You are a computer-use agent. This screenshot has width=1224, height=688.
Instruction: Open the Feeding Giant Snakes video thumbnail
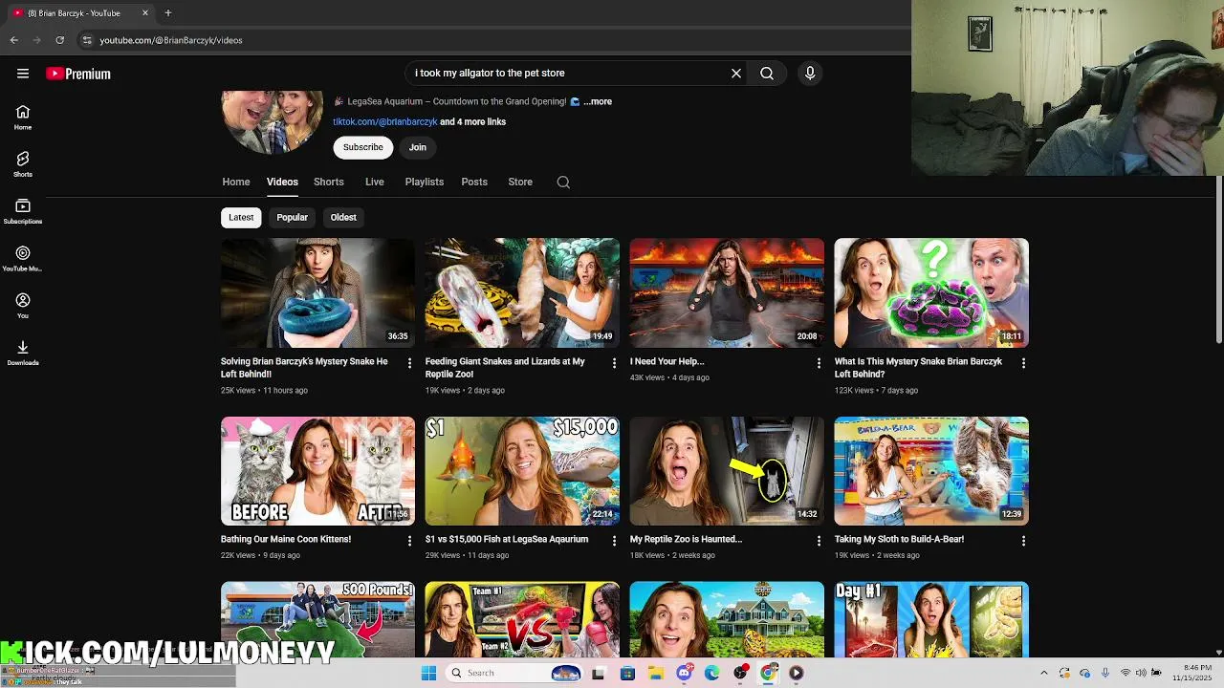tap(522, 292)
